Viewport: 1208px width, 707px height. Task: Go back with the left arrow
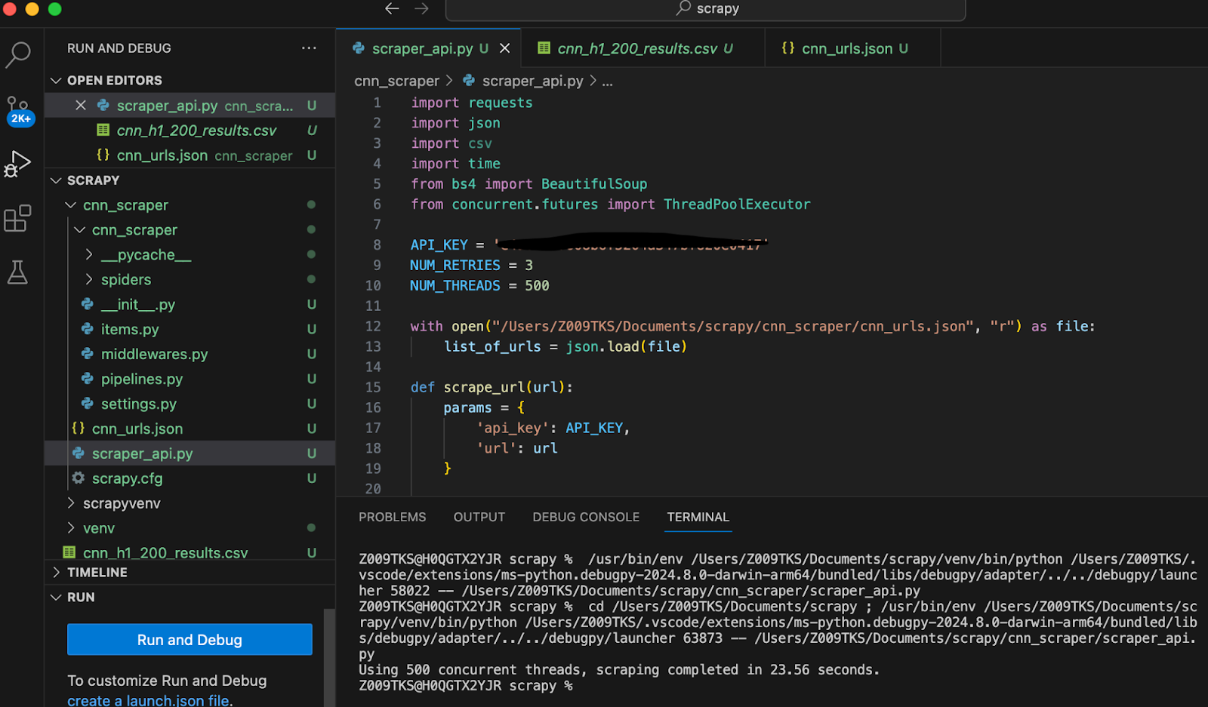[392, 8]
